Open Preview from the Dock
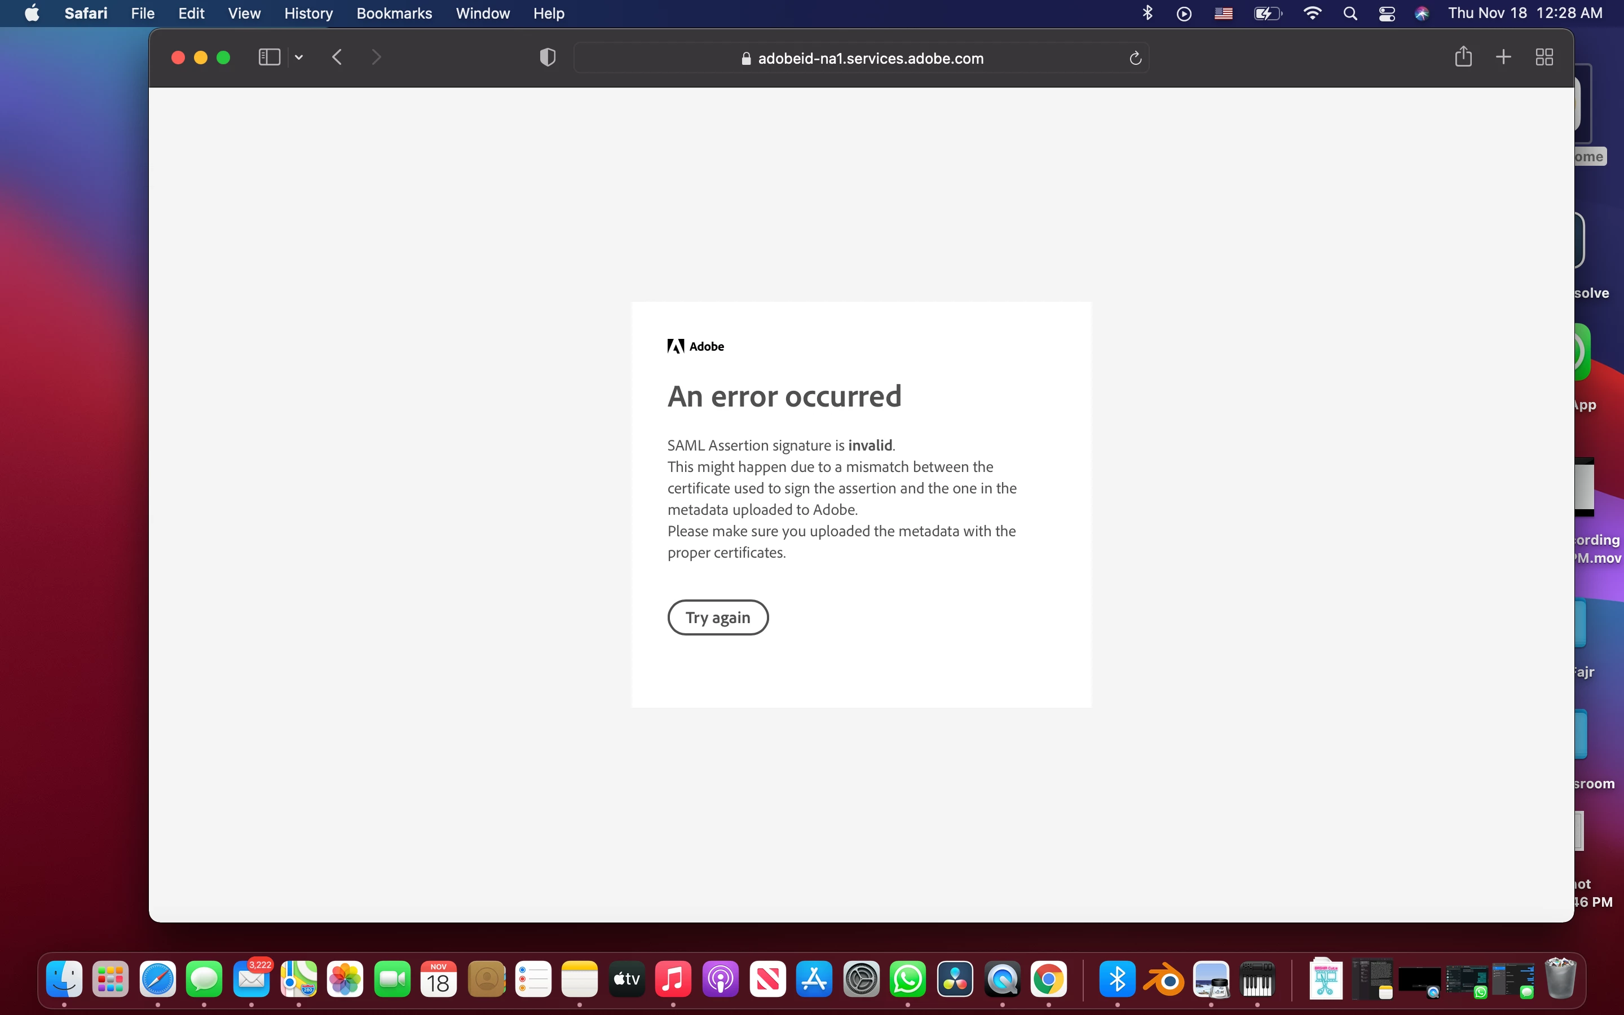This screenshot has height=1015, width=1624. tap(1211, 979)
